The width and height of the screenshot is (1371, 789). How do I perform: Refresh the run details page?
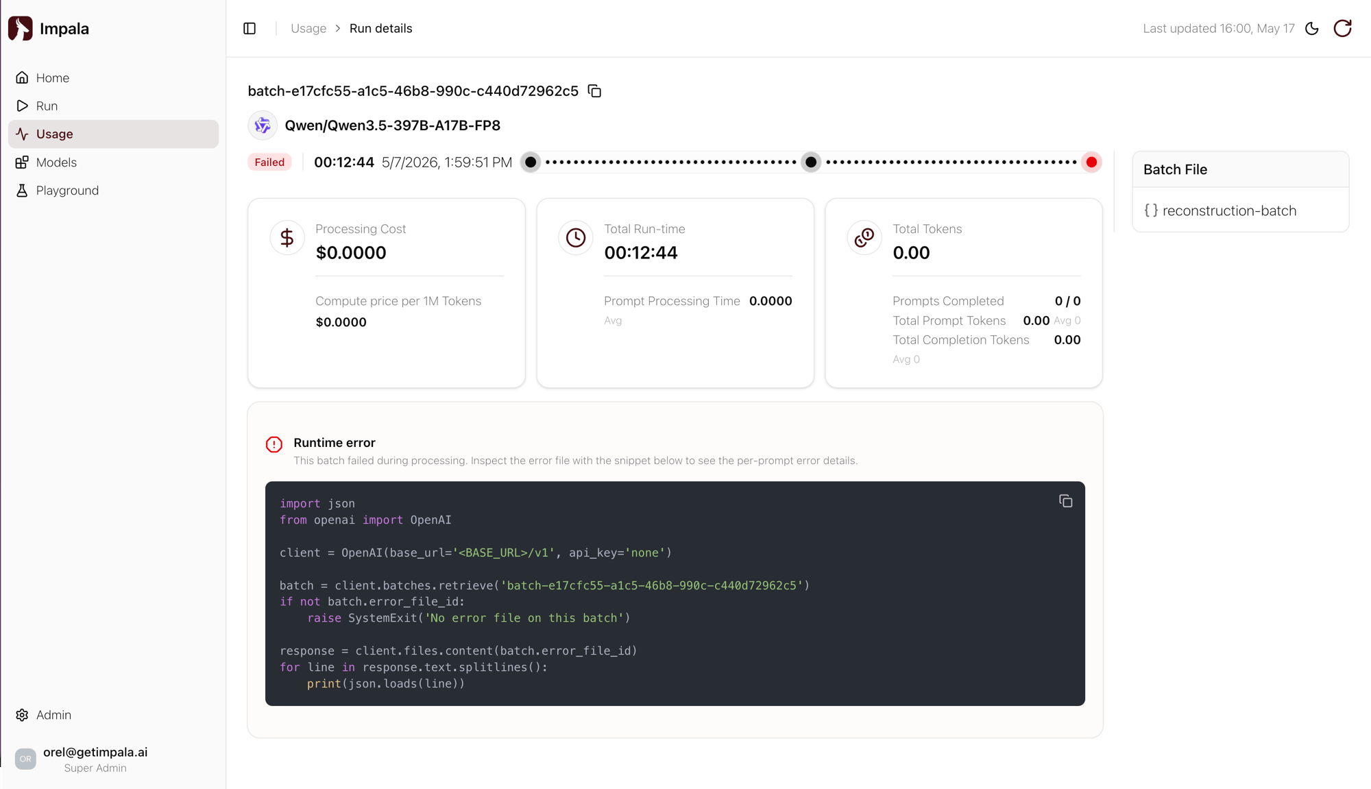(1342, 28)
